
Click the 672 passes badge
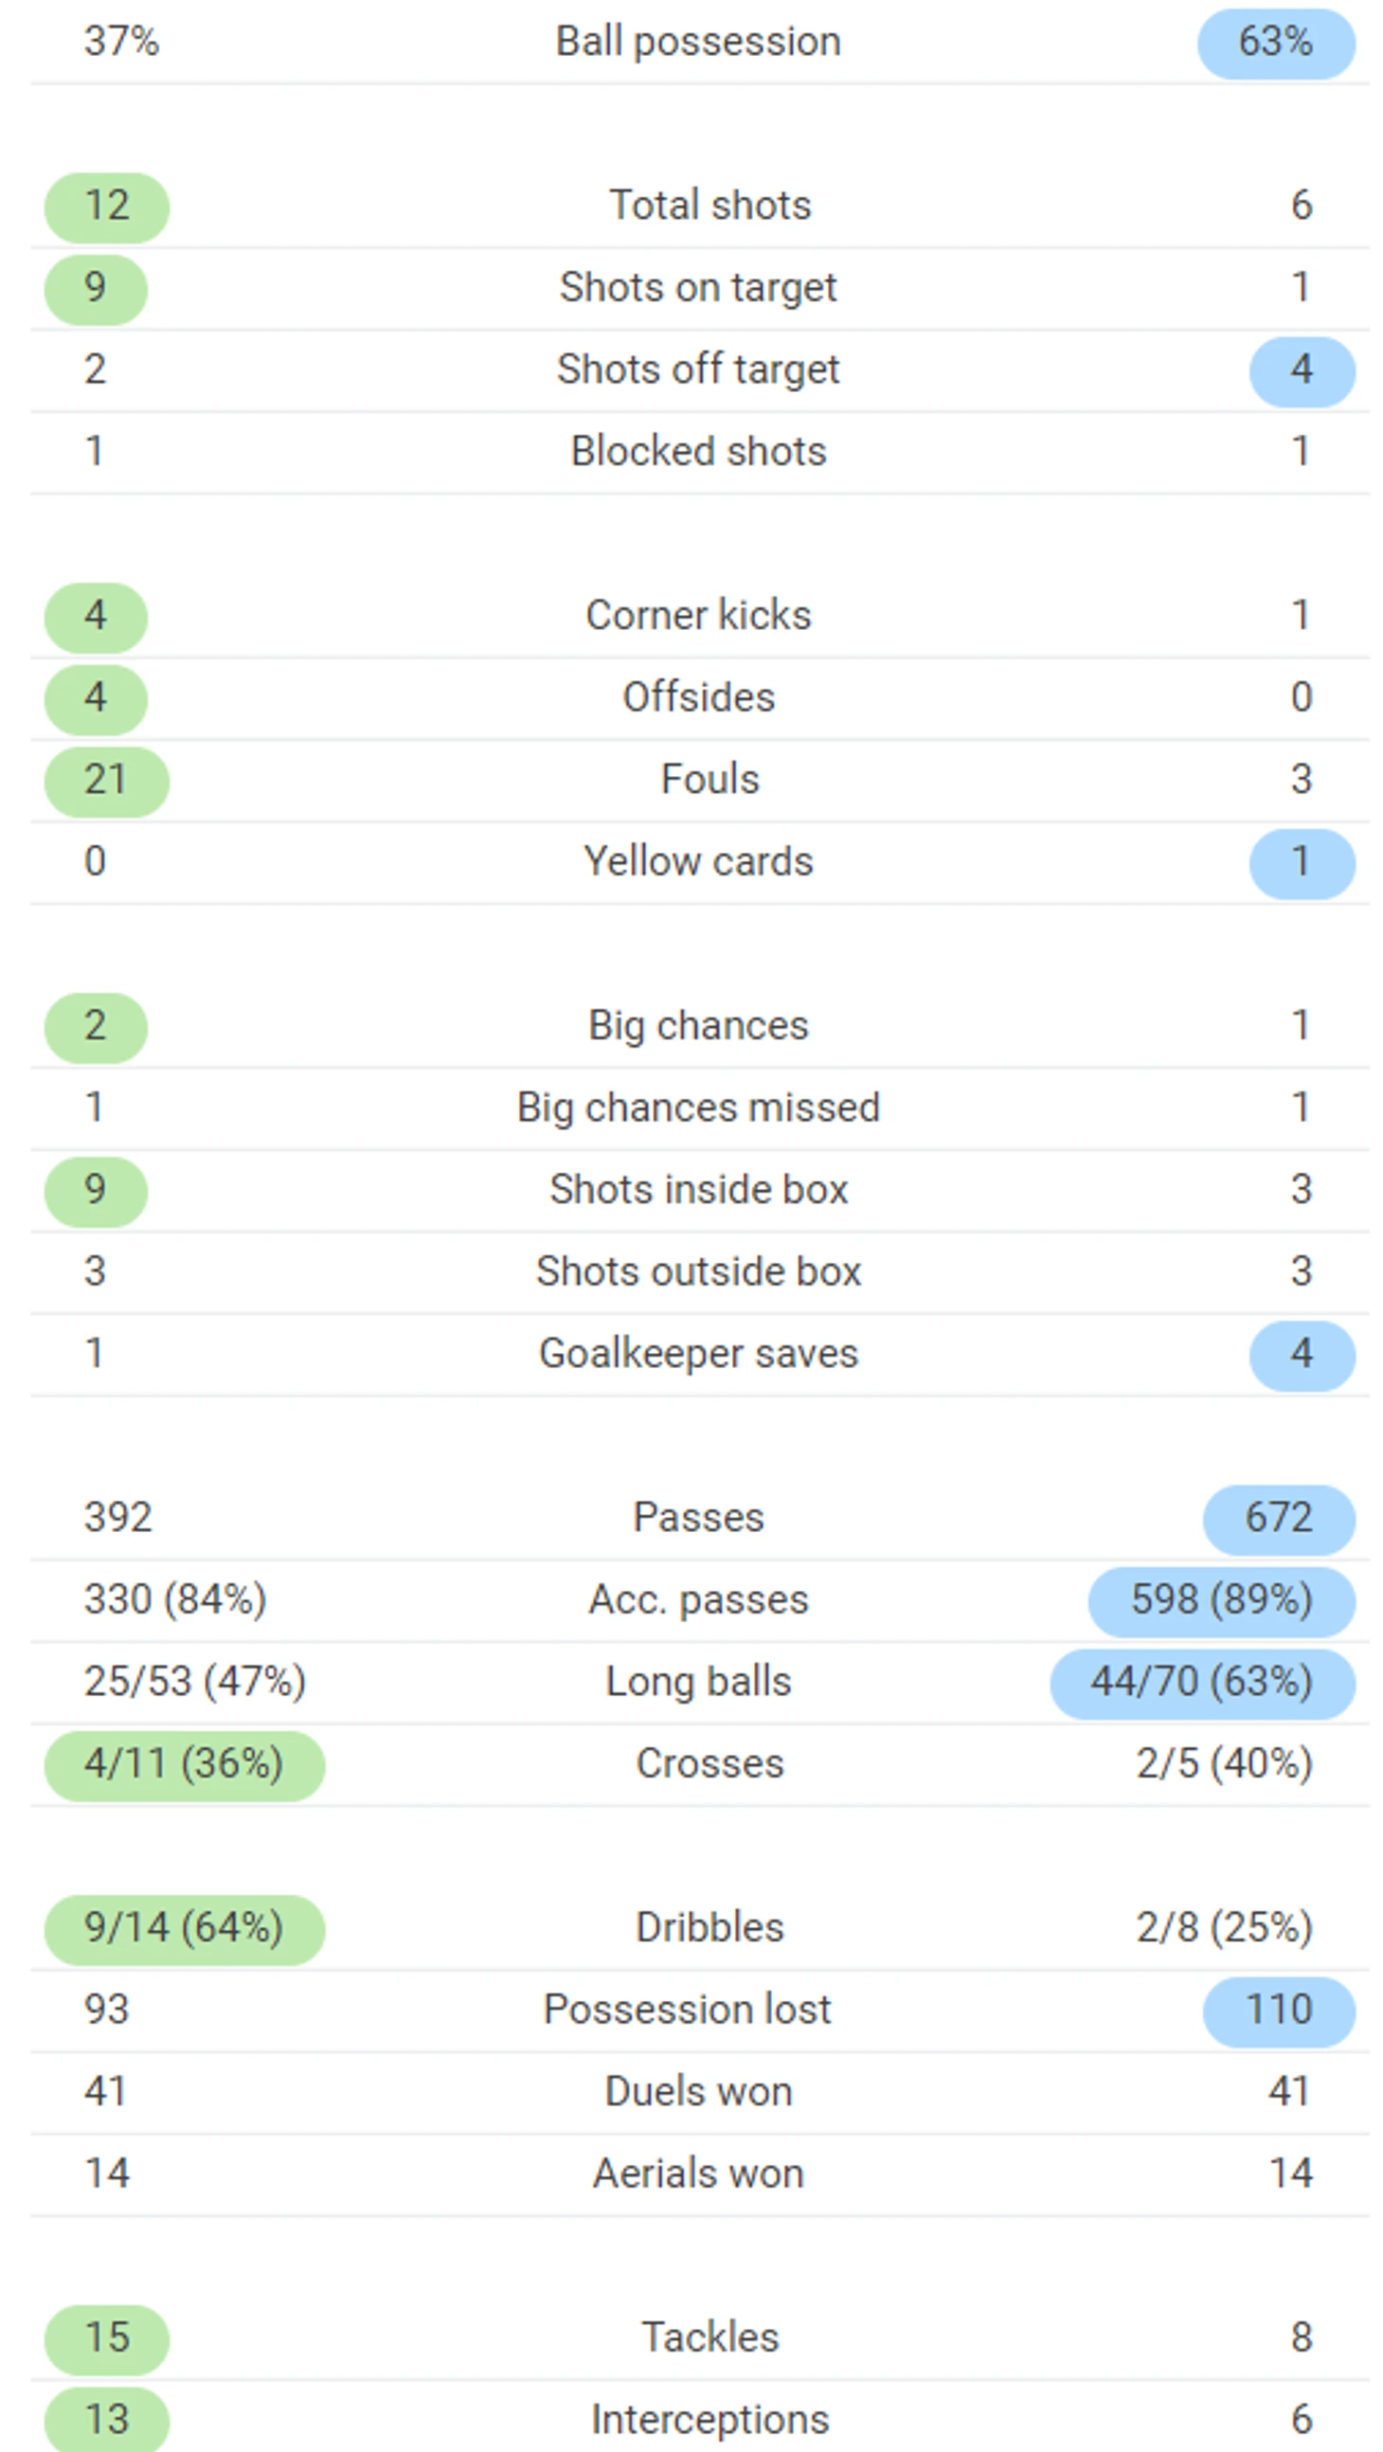pos(1278,1519)
